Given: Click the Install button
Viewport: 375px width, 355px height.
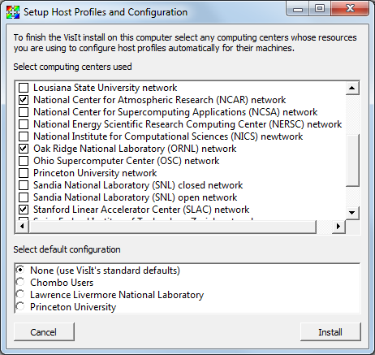Looking at the screenshot, I should pyautogui.click(x=330, y=332).
